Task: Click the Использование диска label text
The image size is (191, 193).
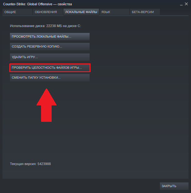Action: (28, 26)
